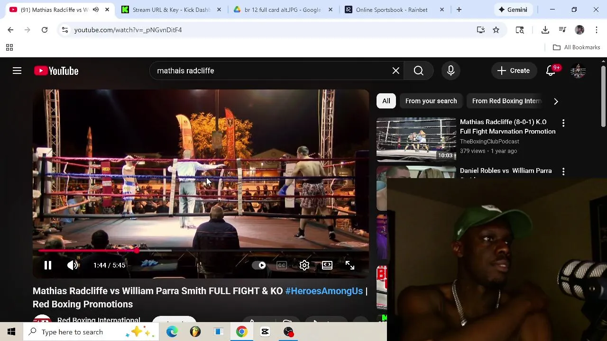Open CapCut from the taskbar
The width and height of the screenshot is (607, 341).
[x=265, y=332]
